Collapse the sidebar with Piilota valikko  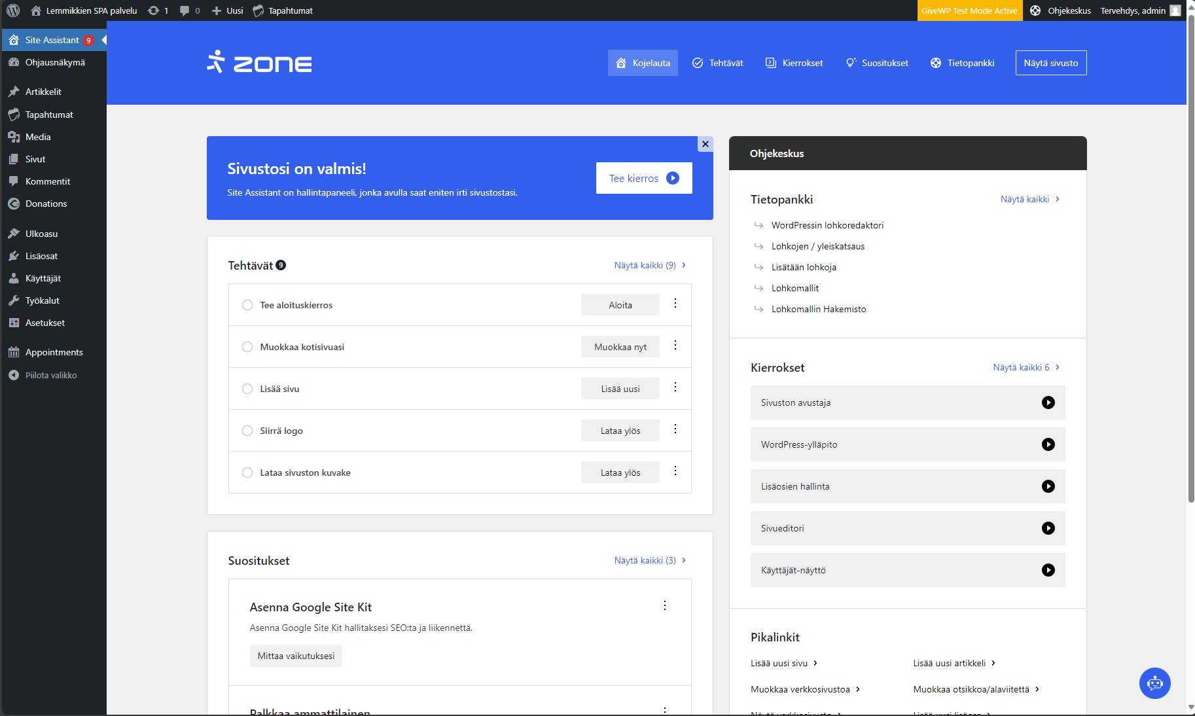pos(50,375)
